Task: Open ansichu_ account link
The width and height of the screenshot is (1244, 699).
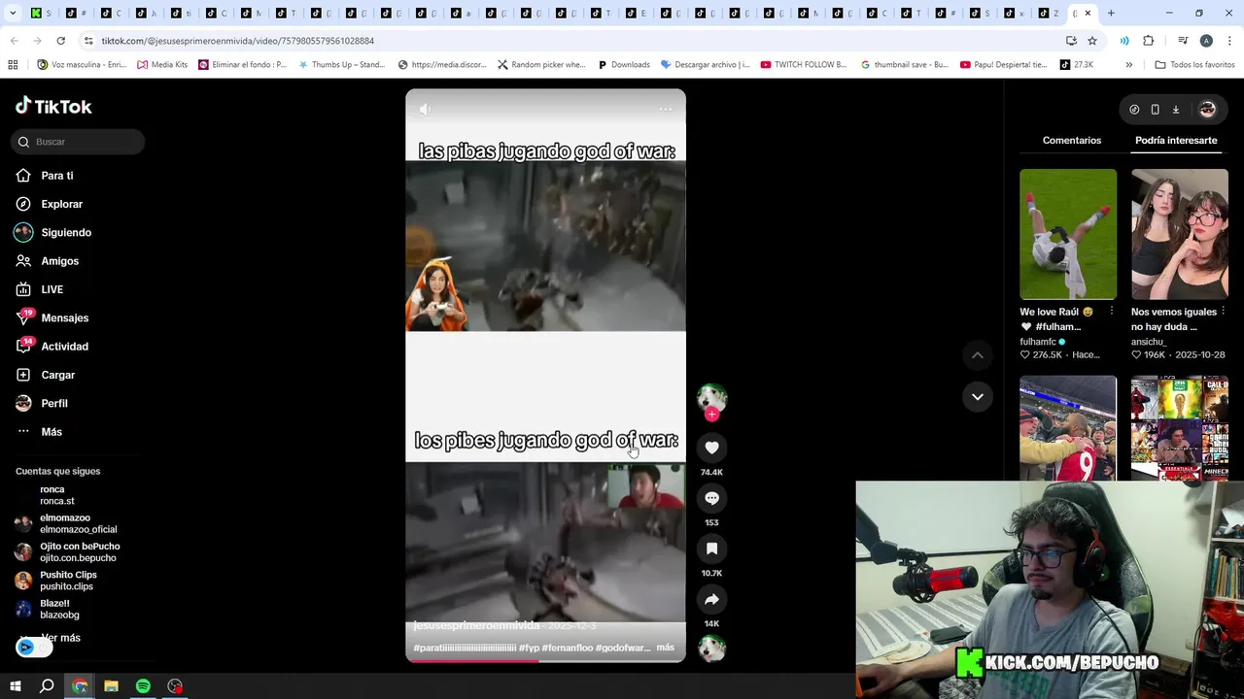Action: (1149, 342)
